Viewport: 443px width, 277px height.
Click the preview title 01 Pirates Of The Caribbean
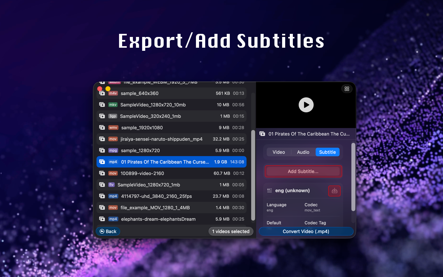pos(309,134)
